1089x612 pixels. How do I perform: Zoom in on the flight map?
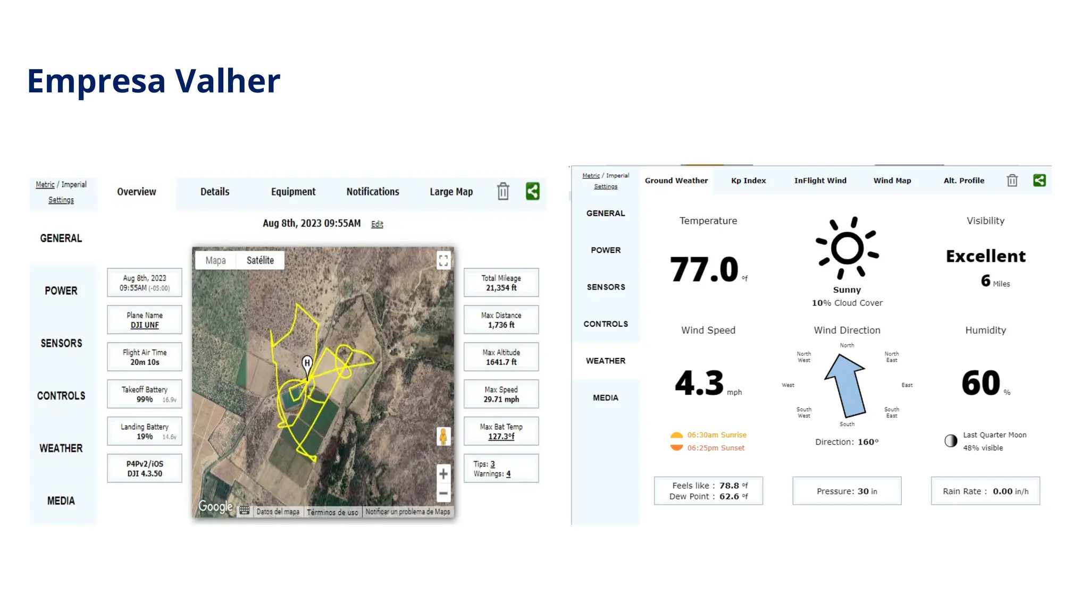point(443,474)
